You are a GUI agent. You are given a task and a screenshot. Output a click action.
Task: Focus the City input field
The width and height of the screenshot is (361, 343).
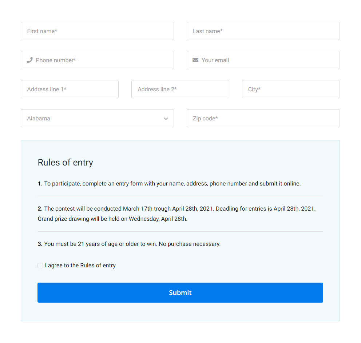click(291, 89)
